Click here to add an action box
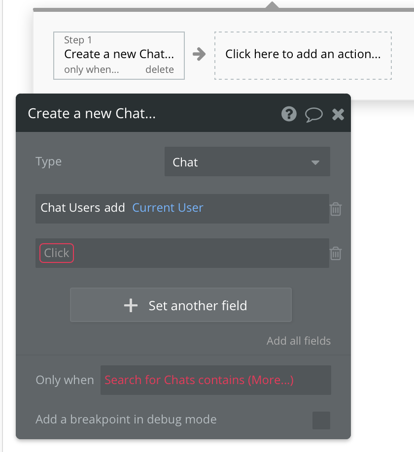Image resolution: width=414 pixels, height=452 pixels. coord(303,55)
